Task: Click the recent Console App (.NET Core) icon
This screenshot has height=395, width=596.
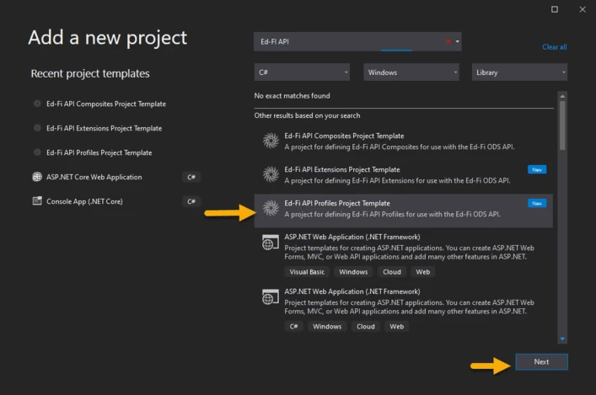Action: [x=37, y=201]
